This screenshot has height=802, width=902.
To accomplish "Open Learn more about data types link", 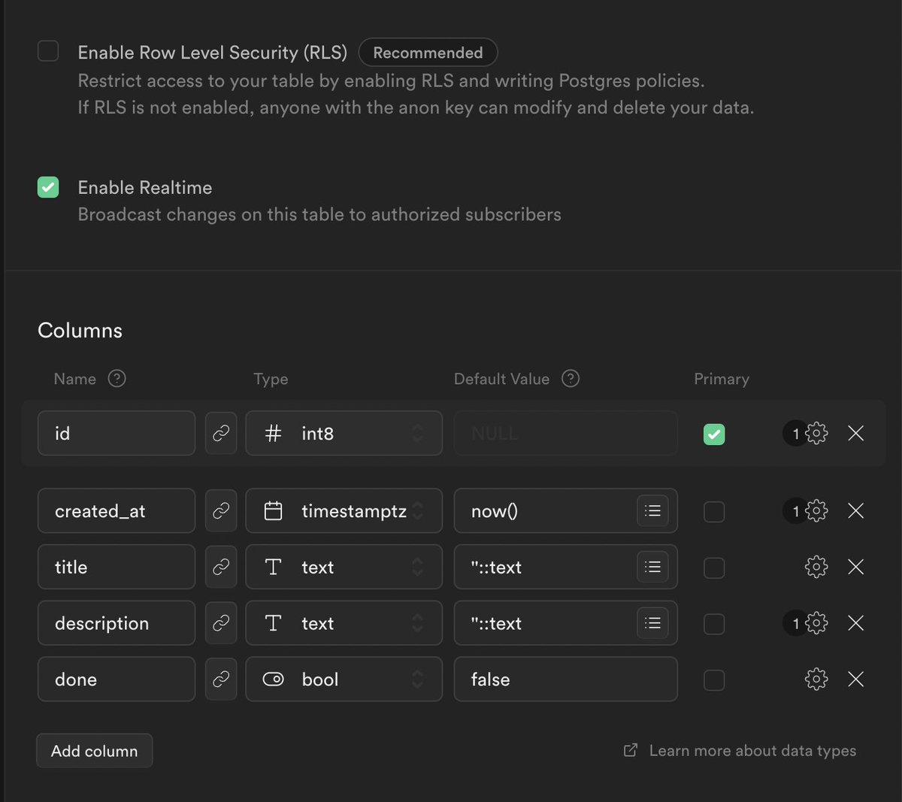I will (x=740, y=751).
